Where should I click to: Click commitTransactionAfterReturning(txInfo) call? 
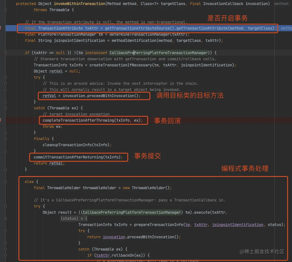(77, 157)
